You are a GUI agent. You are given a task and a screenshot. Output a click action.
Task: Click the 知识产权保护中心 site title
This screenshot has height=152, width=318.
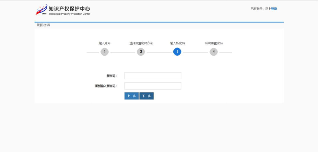click(x=69, y=8)
